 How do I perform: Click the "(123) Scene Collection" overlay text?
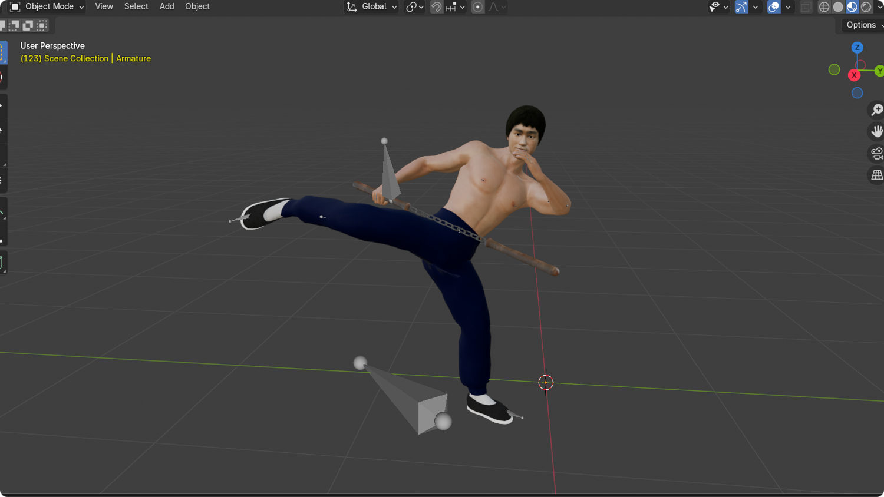click(x=64, y=59)
